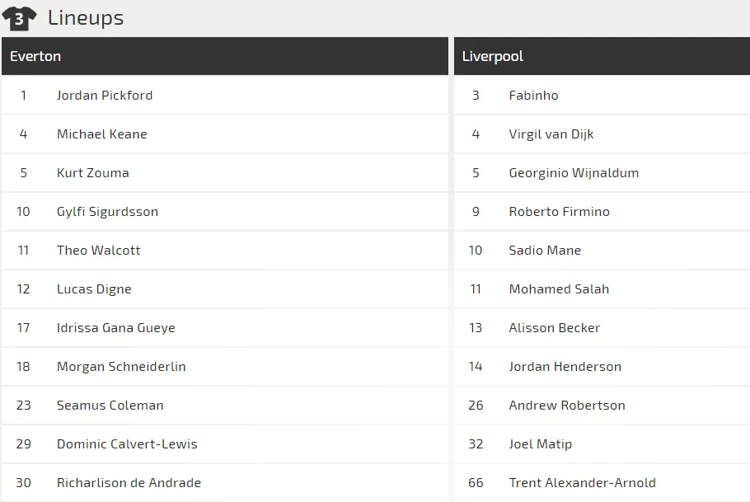Click Fabinho in Liverpool lineup

(533, 95)
